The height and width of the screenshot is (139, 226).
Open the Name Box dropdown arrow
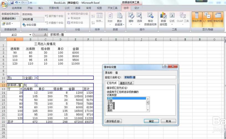tap(30, 35)
